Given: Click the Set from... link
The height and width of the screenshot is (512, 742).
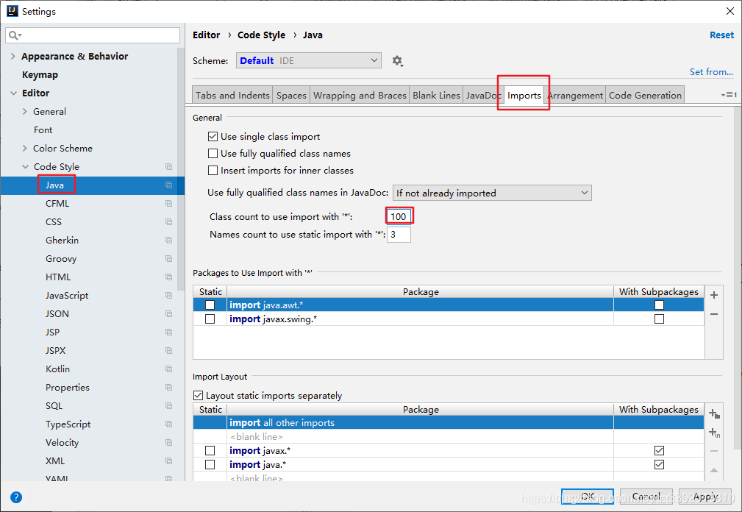Looking at the screenshot, I should pyautogui.click(x=711, y=72).
